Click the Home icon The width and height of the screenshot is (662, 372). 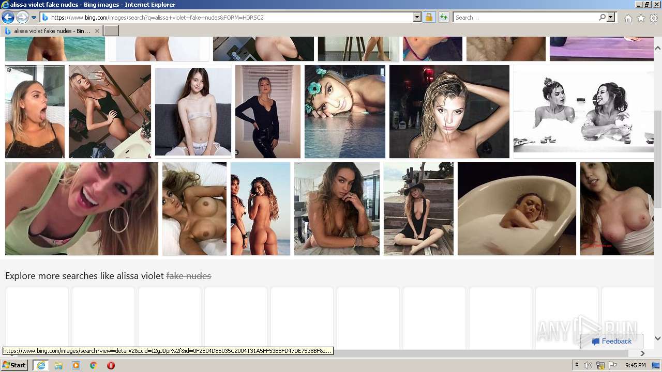[628, 18]
